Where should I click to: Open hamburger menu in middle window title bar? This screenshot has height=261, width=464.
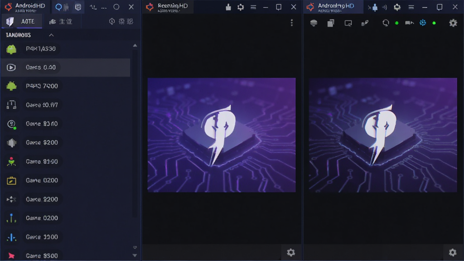253,7
